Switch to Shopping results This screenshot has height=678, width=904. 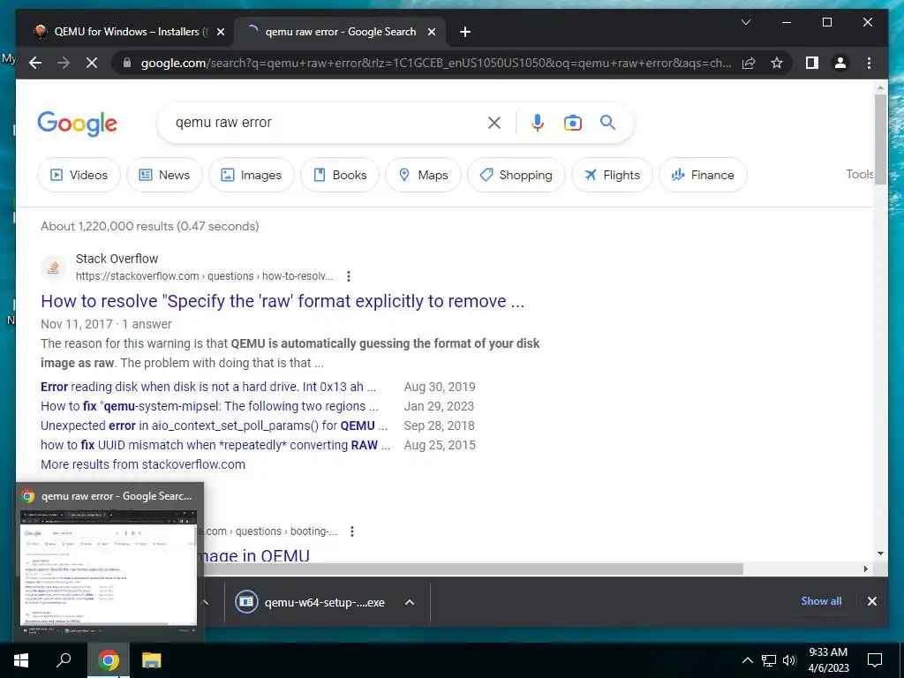516,175
